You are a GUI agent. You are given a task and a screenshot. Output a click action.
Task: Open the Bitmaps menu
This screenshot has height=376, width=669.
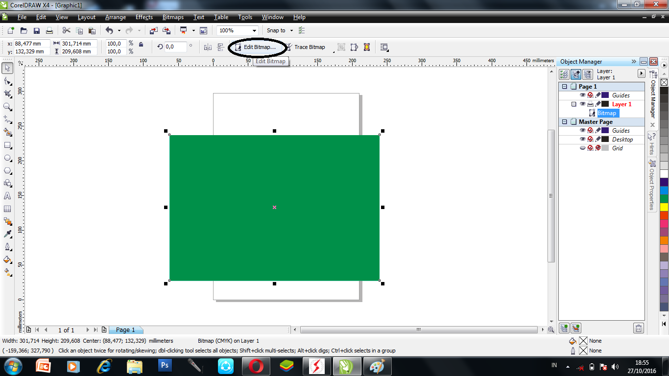(x=172, y=17)
